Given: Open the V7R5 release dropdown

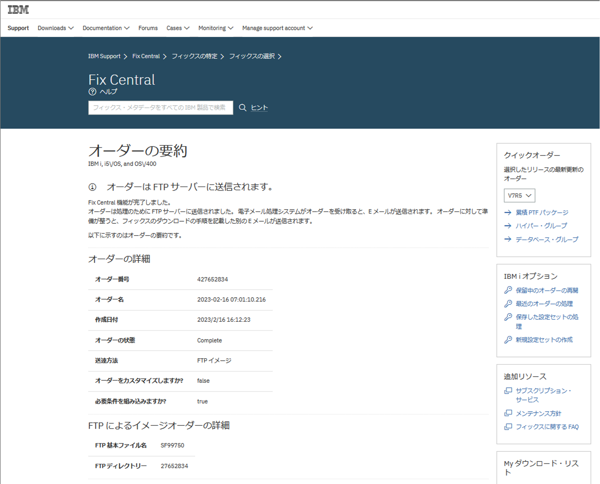Looking at the screenshot, I should (519, 195).
